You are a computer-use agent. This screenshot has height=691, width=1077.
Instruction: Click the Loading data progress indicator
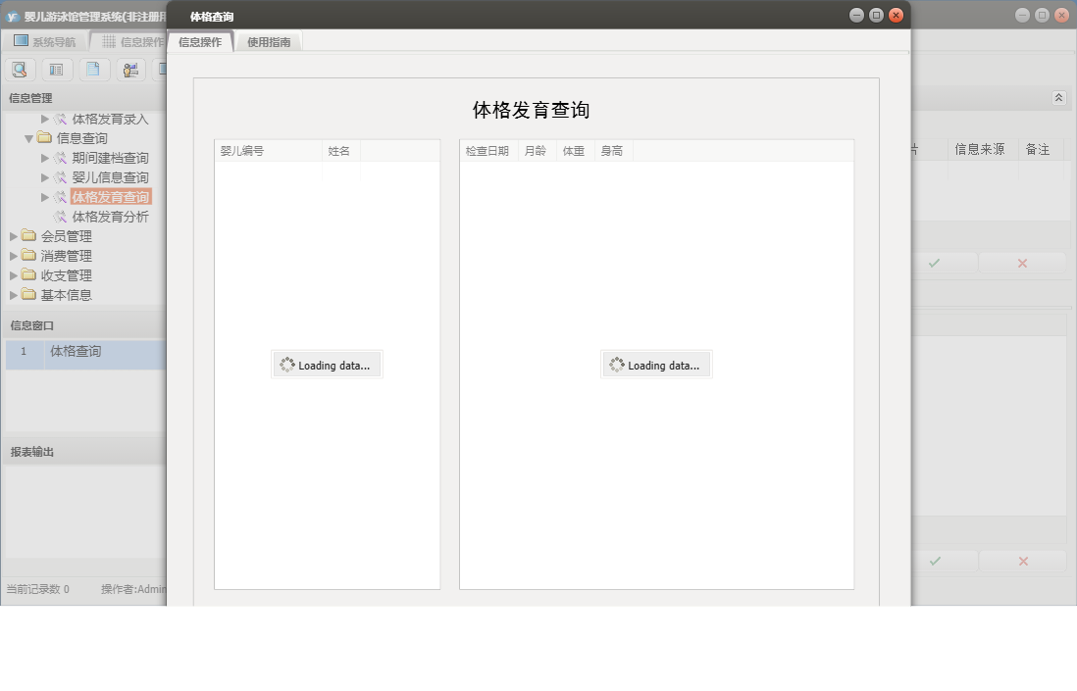327,364
